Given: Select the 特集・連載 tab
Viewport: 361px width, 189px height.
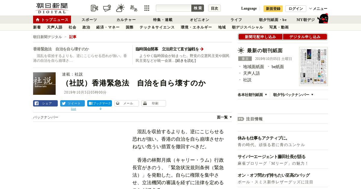Looking at the screenshot, I should tap(163, 20).
